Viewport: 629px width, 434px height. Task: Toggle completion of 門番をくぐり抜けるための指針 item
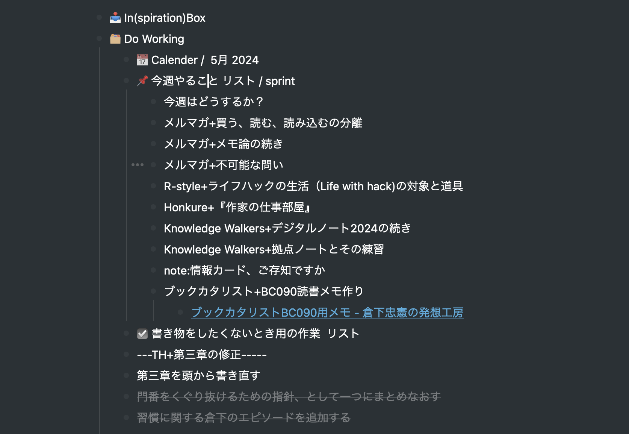126,396
